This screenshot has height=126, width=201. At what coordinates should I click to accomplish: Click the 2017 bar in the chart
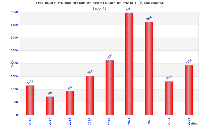(x=50, y=106)
